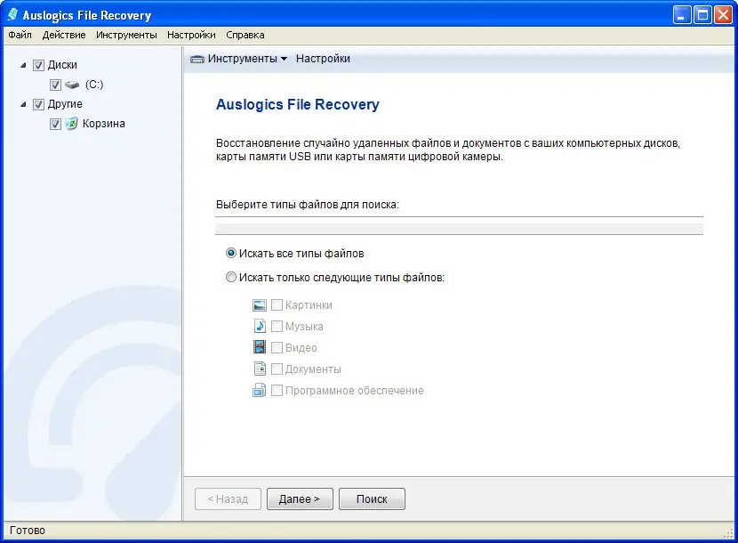This screenshot has width=738, height=543.
Task: Click Настройки in the toolbar
Action: coord(323,59)
